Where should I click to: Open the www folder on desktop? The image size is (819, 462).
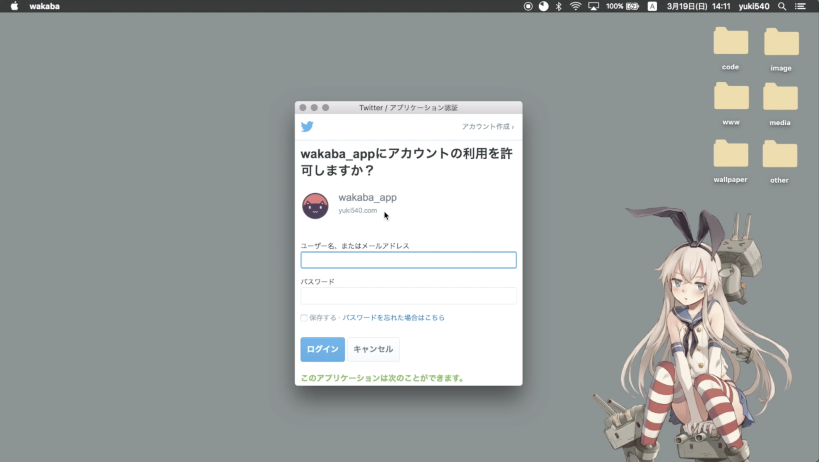pyautogui.click(x=731, y=97)
